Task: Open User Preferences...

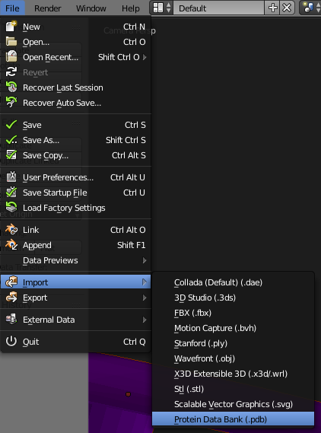Action: tap(75, 177)
